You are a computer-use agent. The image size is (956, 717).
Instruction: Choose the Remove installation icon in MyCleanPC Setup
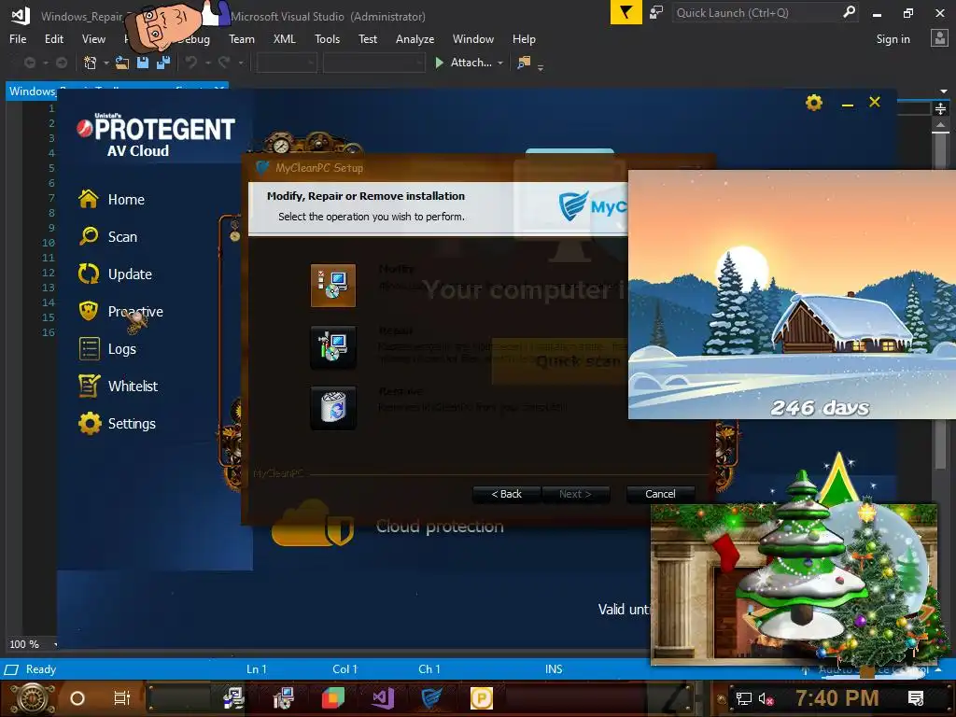pyautogui.click(x=333, y=407)
